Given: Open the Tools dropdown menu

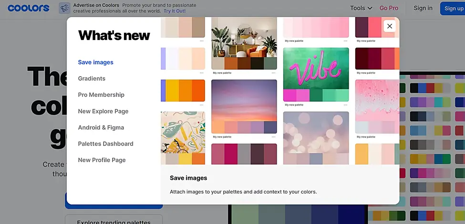Looking at the screenshot, I should (361, 8).
